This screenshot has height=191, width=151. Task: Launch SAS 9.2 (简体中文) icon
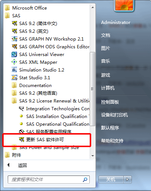[x=14, y=23]
